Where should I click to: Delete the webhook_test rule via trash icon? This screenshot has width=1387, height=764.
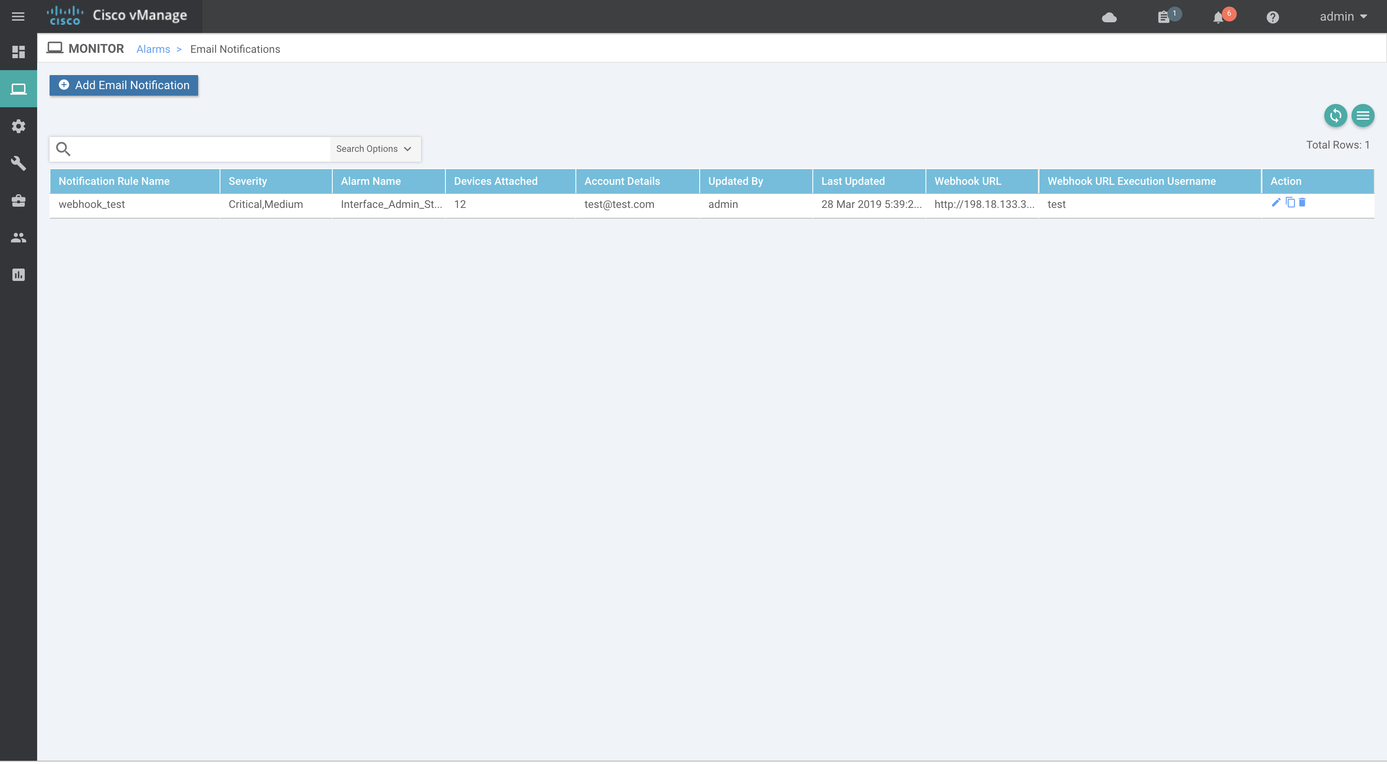1302,203
